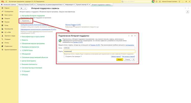This screenshot has height=103, width=191.
Task: Click the Зарплата и кадры person icon
Action: (2, 36)
